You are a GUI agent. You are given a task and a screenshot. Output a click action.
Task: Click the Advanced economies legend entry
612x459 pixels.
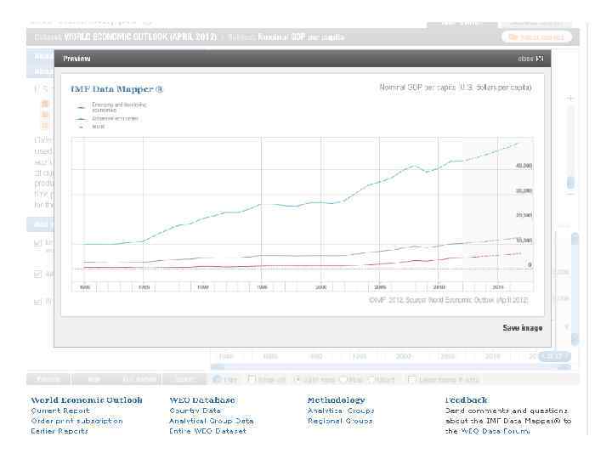tap(108, 119)
